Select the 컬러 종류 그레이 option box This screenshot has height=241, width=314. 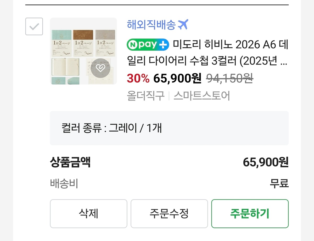point(169,128)
